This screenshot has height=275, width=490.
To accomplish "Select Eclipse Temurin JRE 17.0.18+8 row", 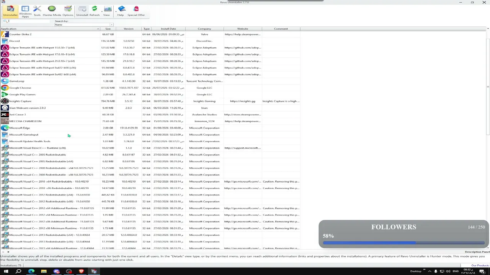I will point(150,54).
